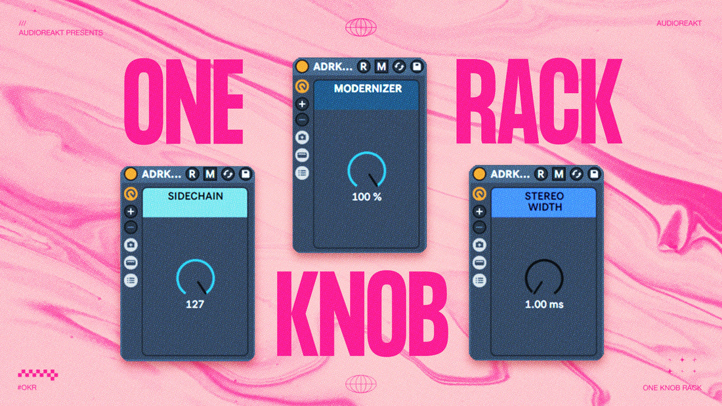Open macro variations camera on Stereo Width rack

[x=479, y=245]
